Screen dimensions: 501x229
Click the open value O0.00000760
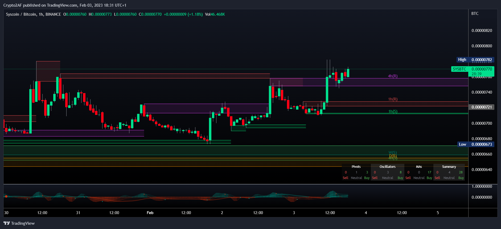(75, 14)
